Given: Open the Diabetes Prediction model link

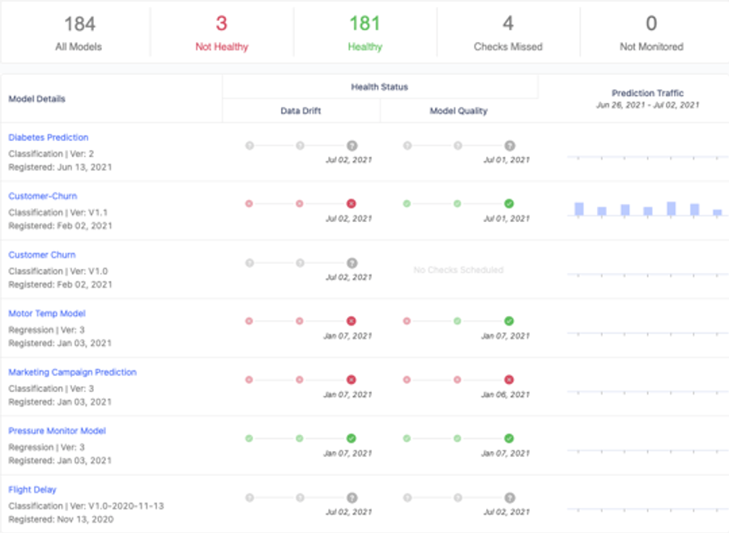Looking at the screenshot, I should click(x=49, y=137).
